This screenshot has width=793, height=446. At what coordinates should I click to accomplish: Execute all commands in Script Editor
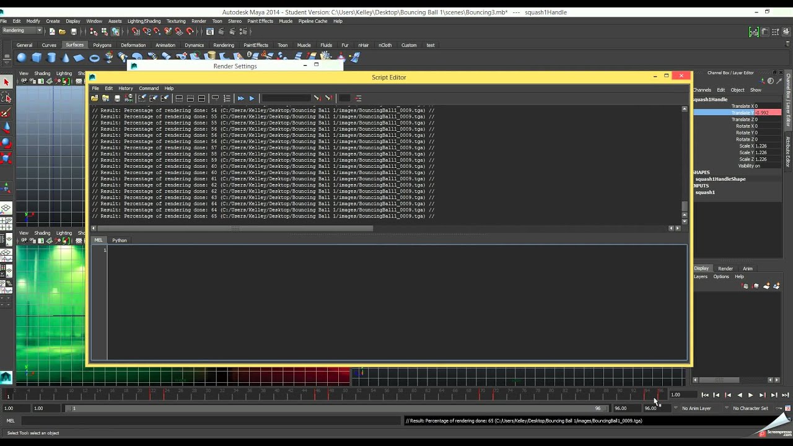[240, 98]
